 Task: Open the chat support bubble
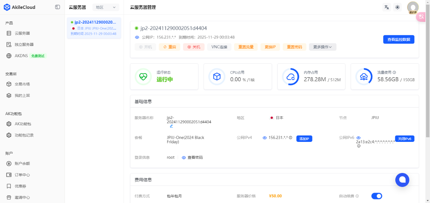(402, 179)
